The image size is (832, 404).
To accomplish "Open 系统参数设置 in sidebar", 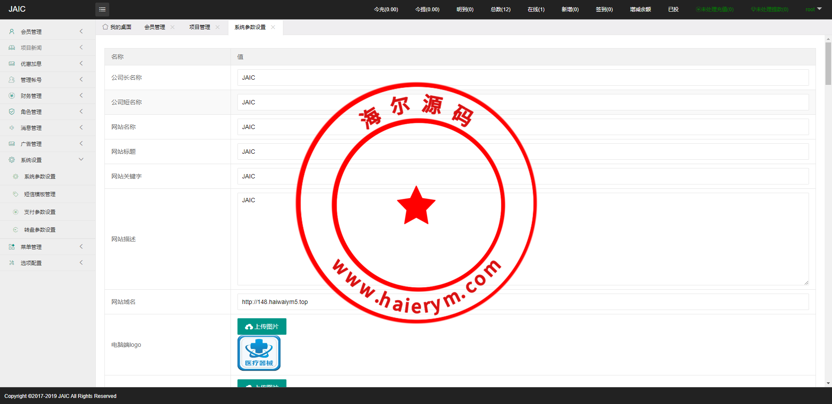I will 48,177.
